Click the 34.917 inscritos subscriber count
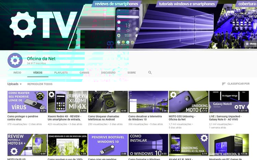 click(36, 63)
